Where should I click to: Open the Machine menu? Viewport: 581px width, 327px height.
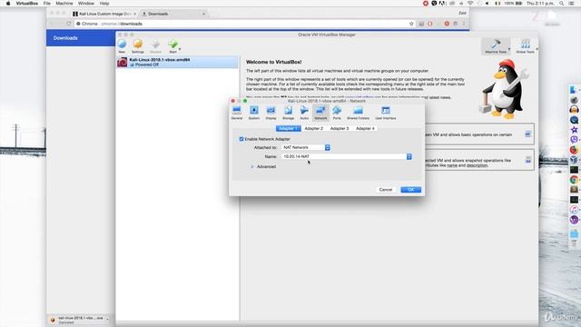(x=64, y=4)
